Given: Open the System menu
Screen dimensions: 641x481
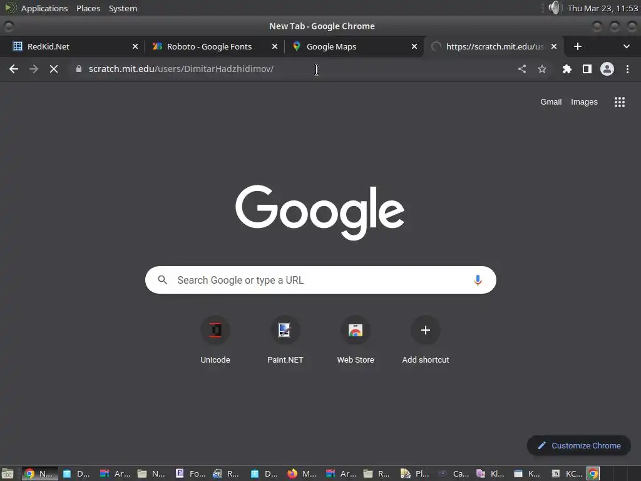Looking at the screenshot, I should [123, 8].
